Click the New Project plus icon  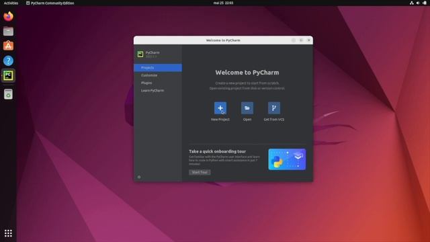[x=220, y=108]
